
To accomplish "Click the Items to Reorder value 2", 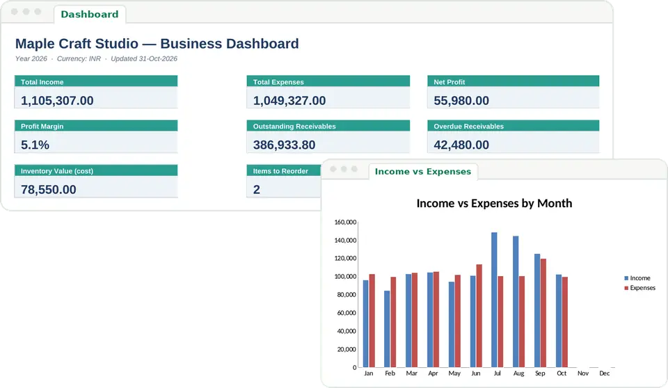I will 257,190.
